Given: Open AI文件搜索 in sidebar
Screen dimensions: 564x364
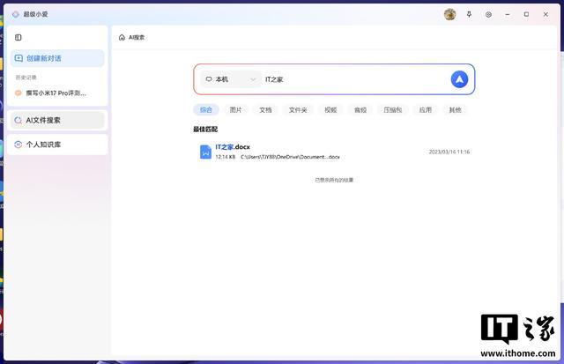Looking at the screenshot, I should click(x=57, y=120).
